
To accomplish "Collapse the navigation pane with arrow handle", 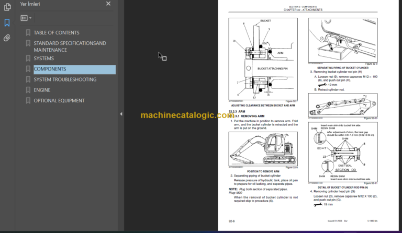I will [121, 113].
